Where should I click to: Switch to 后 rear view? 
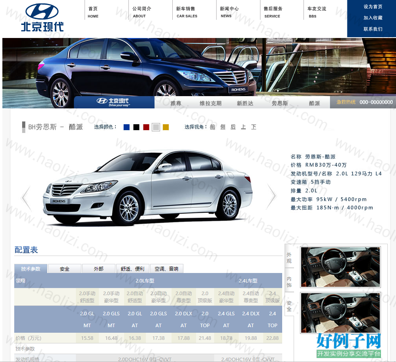(233, 127)
